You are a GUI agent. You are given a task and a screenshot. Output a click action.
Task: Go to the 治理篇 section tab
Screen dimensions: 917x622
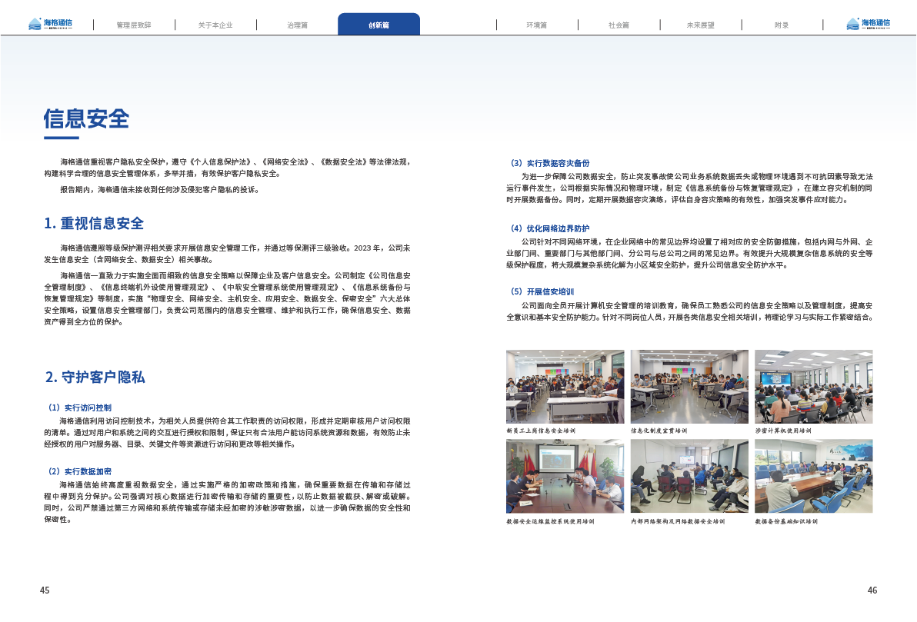coord(297,25)
